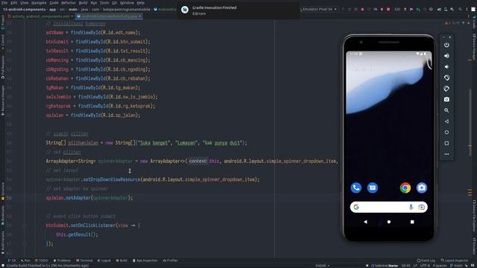Tap Android recents square on phone screen
This screenshot has width=477, height=268.
tap(412, 222)
